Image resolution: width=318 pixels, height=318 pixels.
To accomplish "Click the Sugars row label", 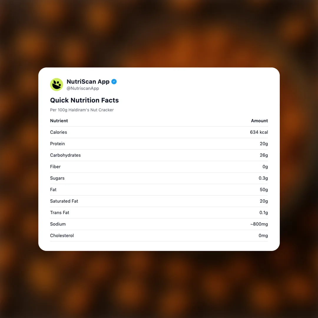I will pos(57,178).
